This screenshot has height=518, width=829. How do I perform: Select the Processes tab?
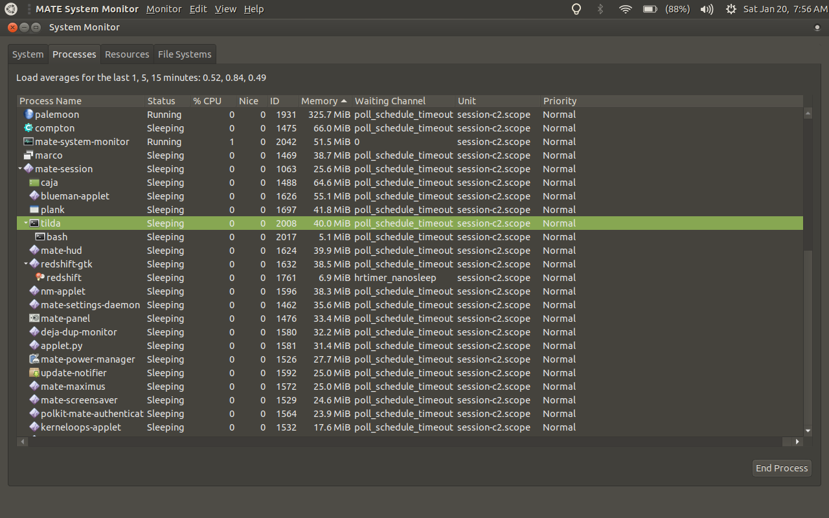click(x=74, y=54)
